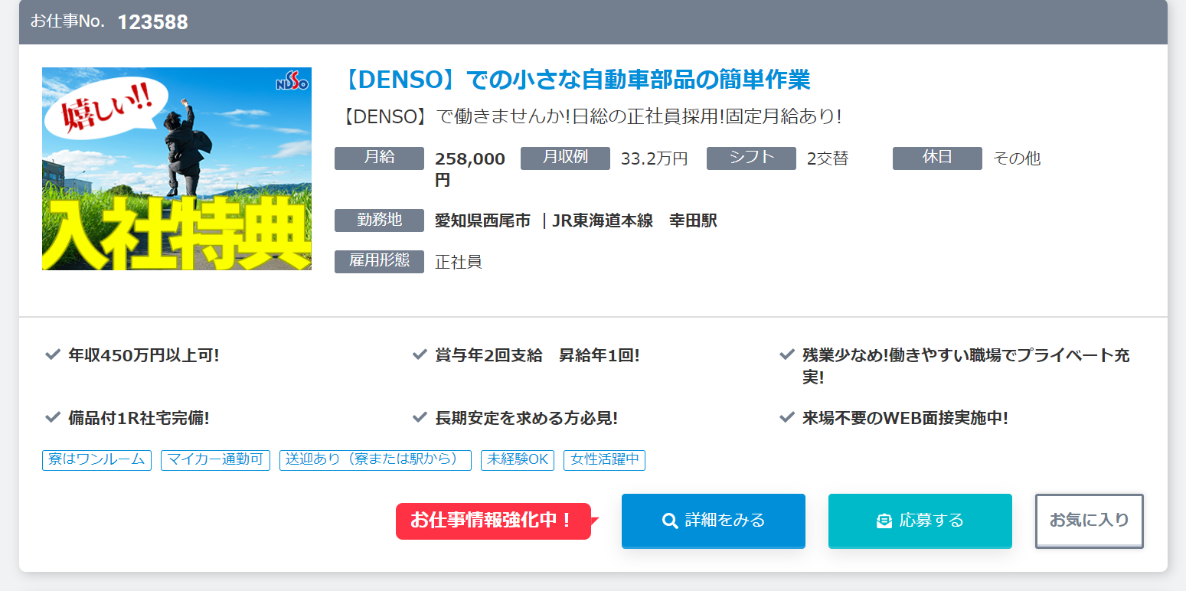Open the DENSO job title link
Viewport: 1186px width, 591px height.
tap(573, 79)
